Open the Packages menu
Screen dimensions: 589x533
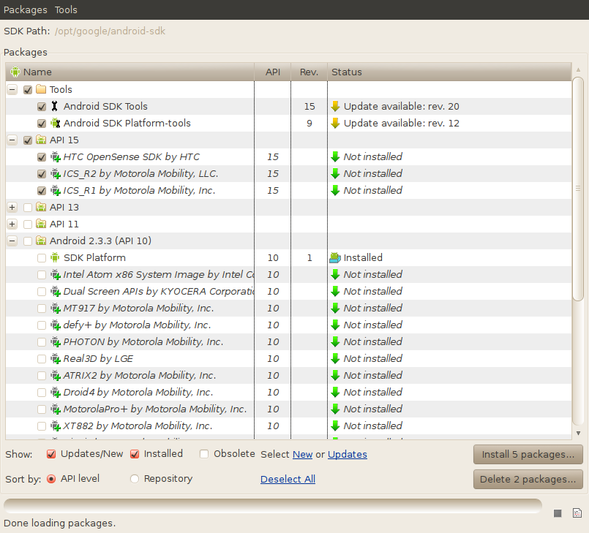(25, 10)
